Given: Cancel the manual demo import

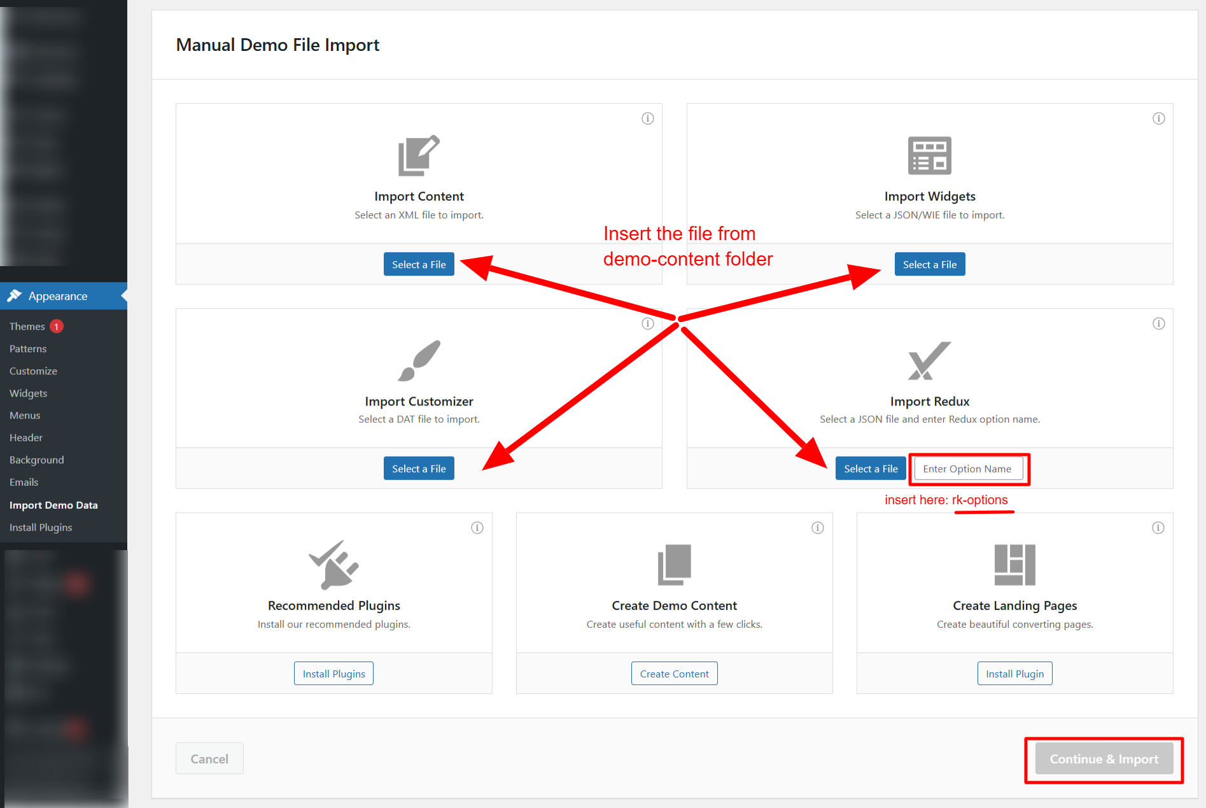Looking at the screenshot, I should coord(209,758).
